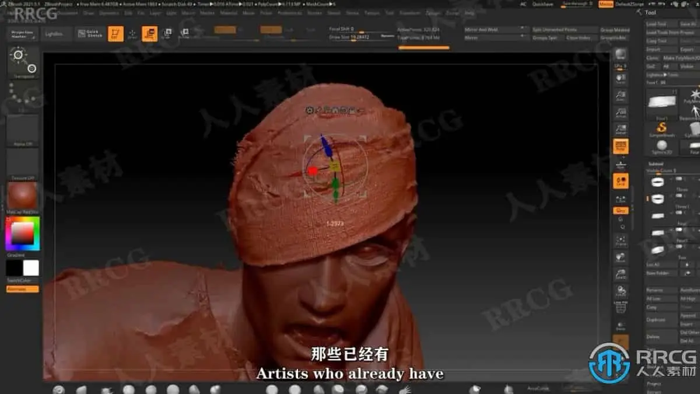Click the Mirror And Weld button
This screenshot has height=394, width=700.
click(x=496, y=29)
